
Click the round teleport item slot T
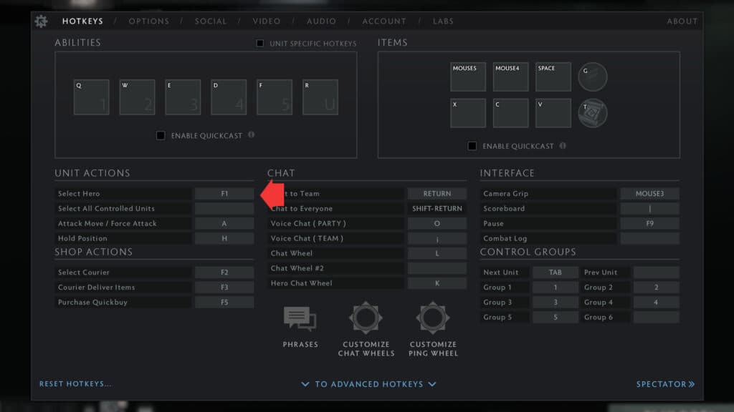pyautogui.click(x=593, y=113)
